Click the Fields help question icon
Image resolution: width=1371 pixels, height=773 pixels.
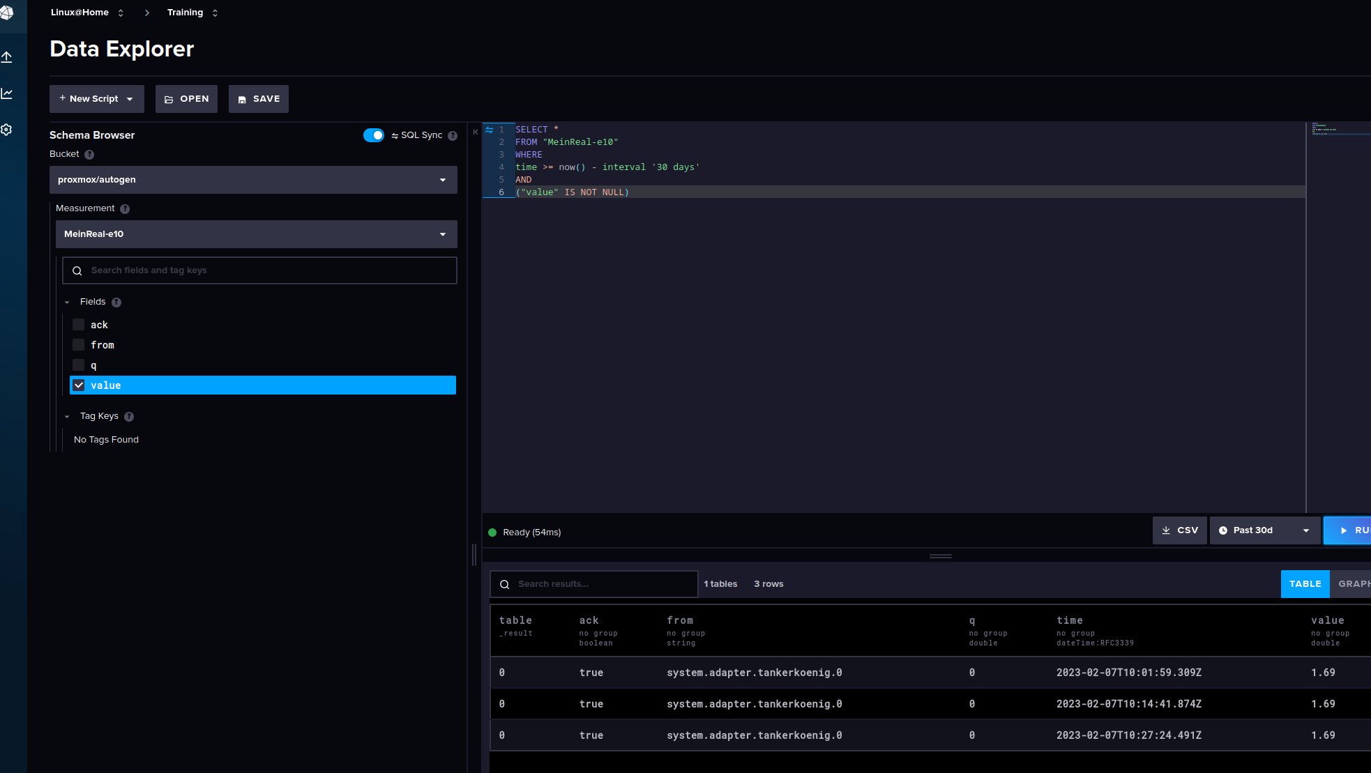click(116, 303)
